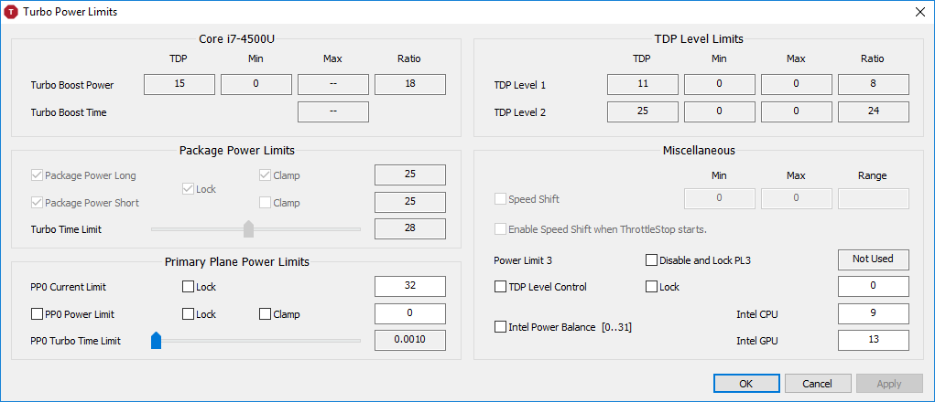Click the Intel CPU value field
935x402 pixels.
tap(874, 313)
